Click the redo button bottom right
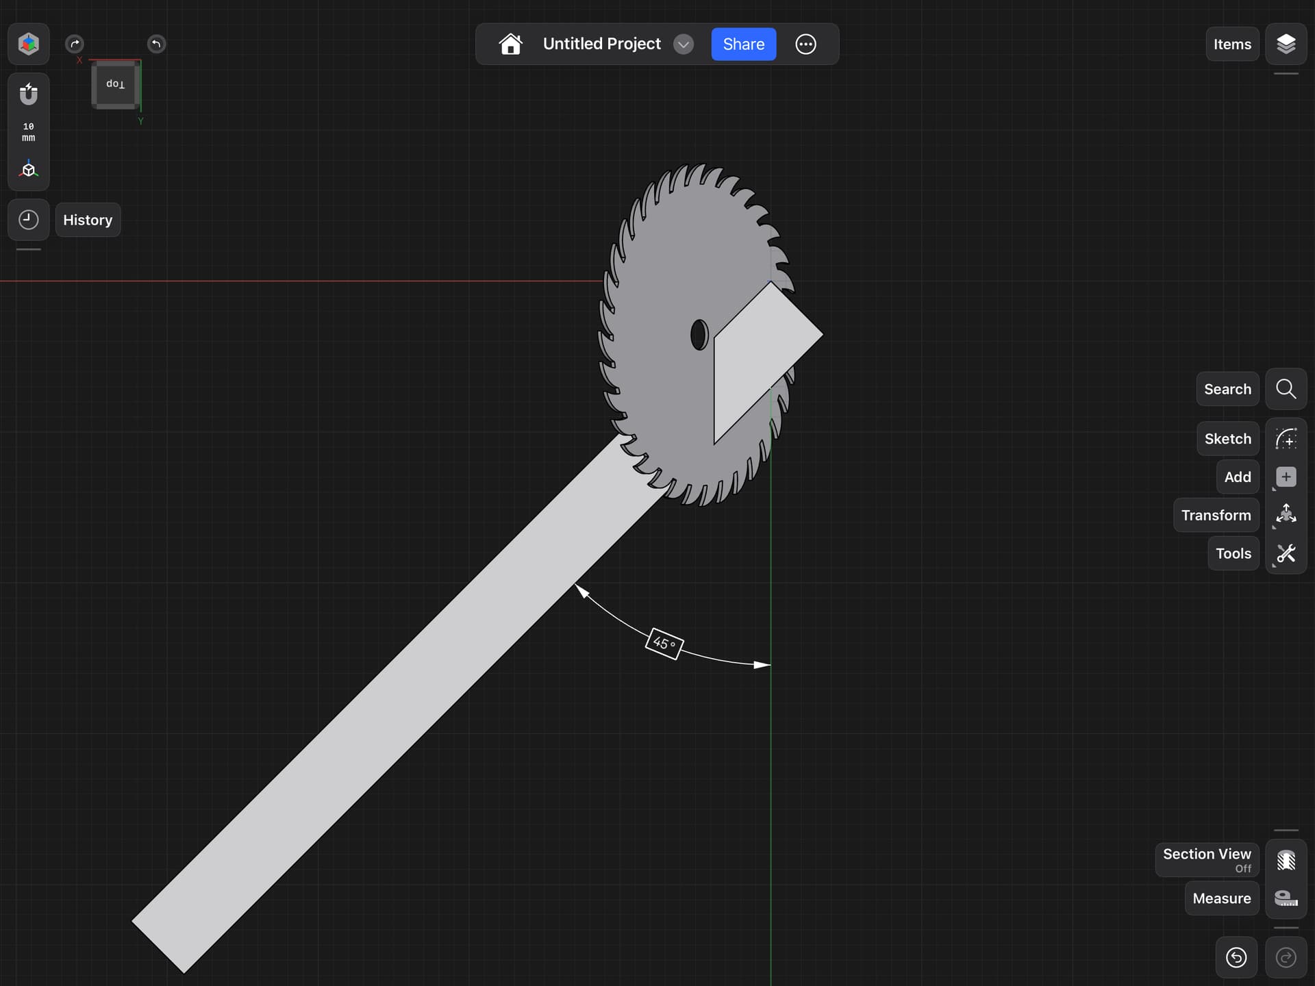 pyautogui.click(x=1286, y=957)
